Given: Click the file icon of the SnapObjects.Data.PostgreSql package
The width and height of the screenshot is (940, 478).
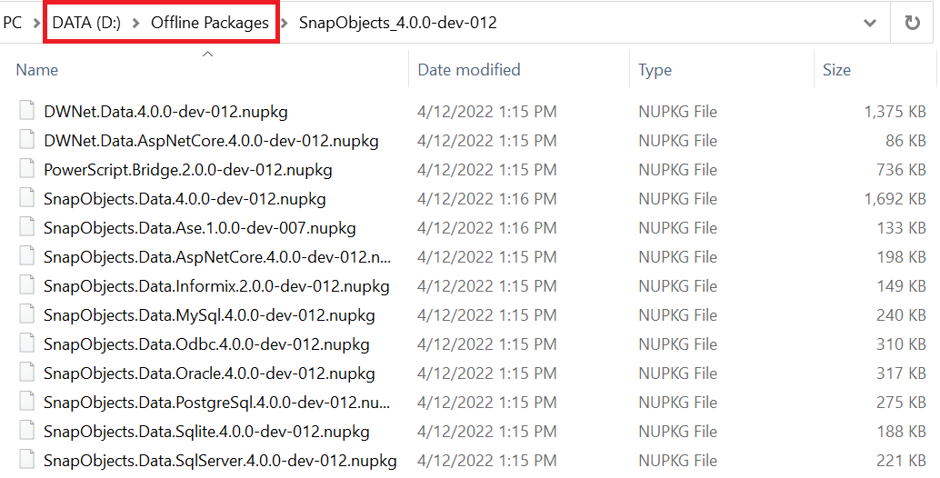Looking at the screenshot, I should point(27,402).
